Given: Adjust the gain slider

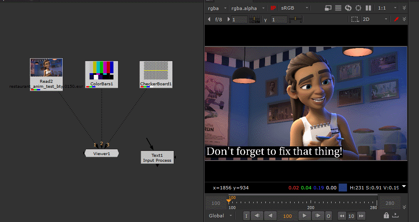Looking at the screenshot, I should 254,19.
